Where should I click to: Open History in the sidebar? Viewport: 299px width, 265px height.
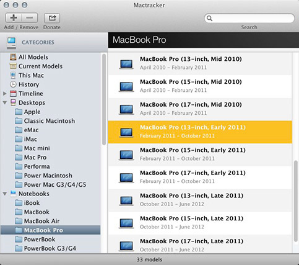[x=50, y=84]
